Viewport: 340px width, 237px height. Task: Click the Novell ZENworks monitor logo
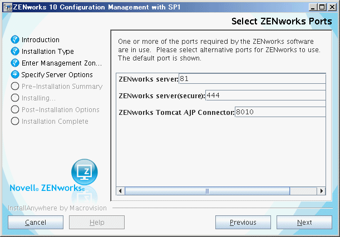(x=85, y=173)
